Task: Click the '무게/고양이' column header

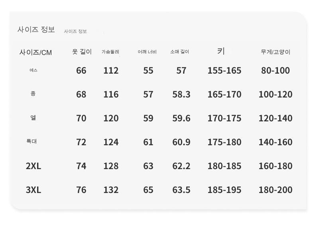Action: 276,52
